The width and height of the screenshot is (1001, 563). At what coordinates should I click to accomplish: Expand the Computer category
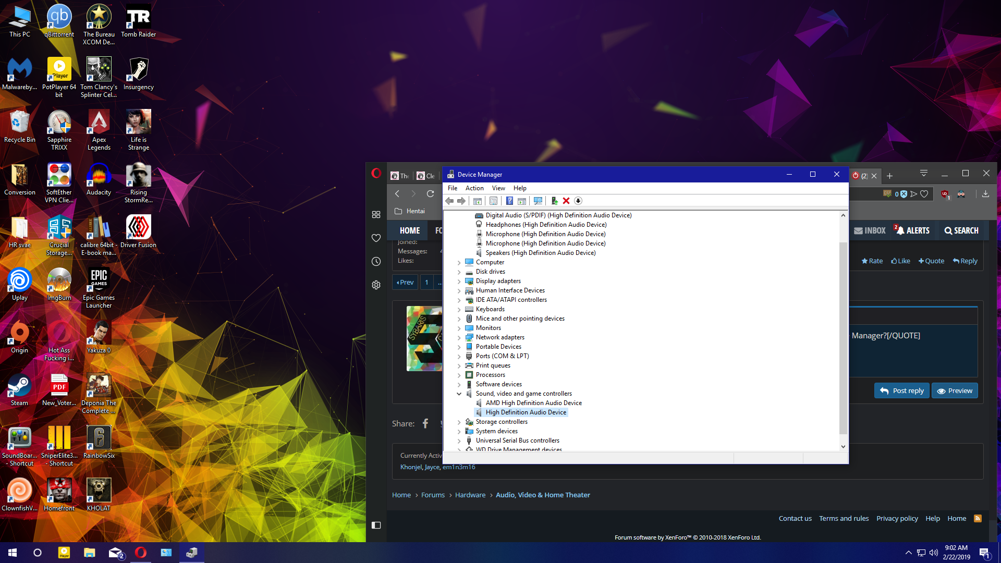[459, 263]
